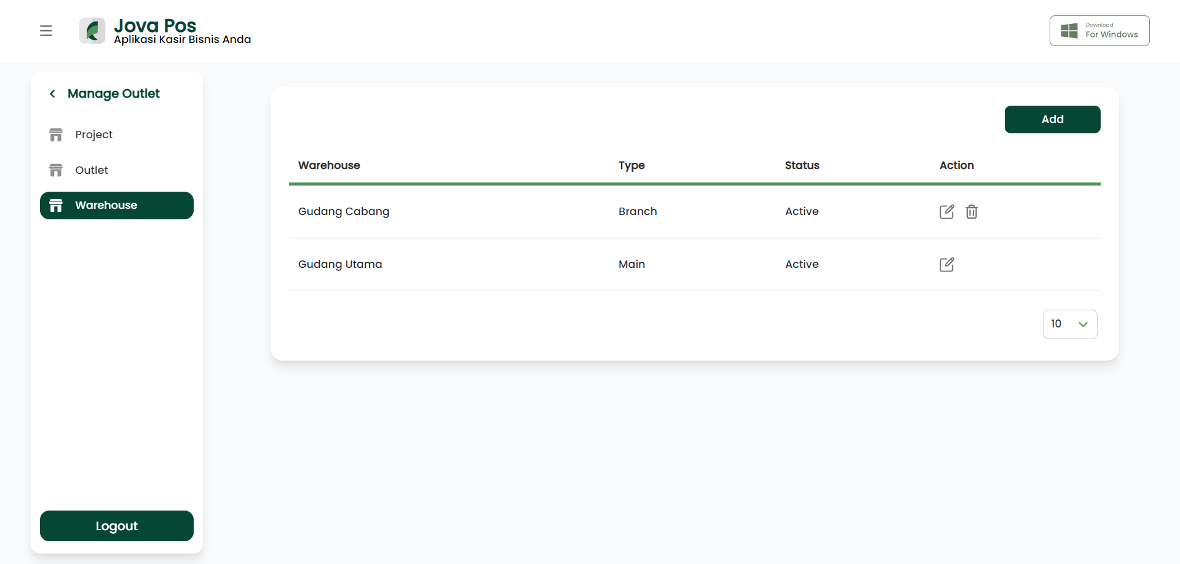Open the rows-per-page dropdown showing 10
The height and width of the screenshot is (564, 1180).
pos(1070,324)
